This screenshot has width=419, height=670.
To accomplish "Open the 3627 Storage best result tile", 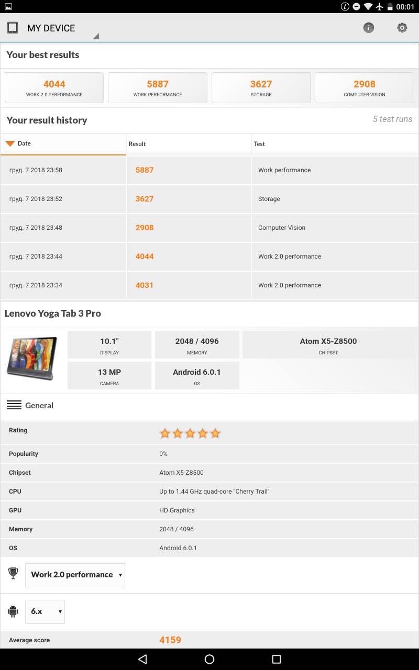I will click(x=261, y=87).
